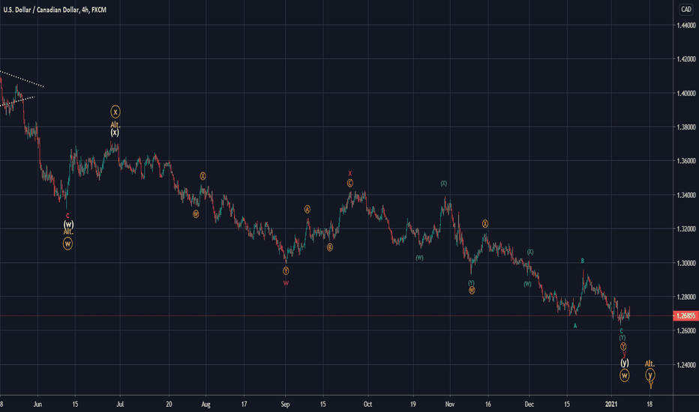This screenshot has height=412, width=699.
Task: Select the circled C wave label
Action: pyautogui.click(x=350, y=183)
